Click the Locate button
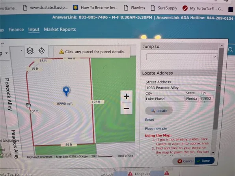Viewport: 235px width, 176px height. tap(159, 111)
